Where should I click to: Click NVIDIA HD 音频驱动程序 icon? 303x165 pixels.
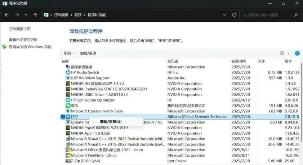(x=68, y=84)
